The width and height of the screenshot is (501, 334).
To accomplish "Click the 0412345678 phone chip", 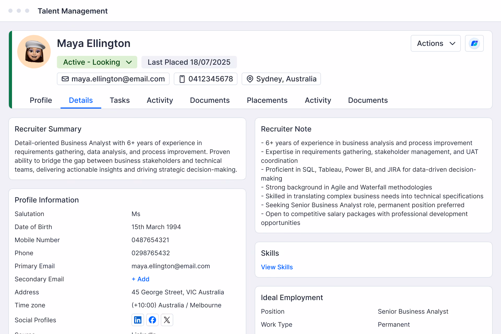I will click(x=206, y=79).
